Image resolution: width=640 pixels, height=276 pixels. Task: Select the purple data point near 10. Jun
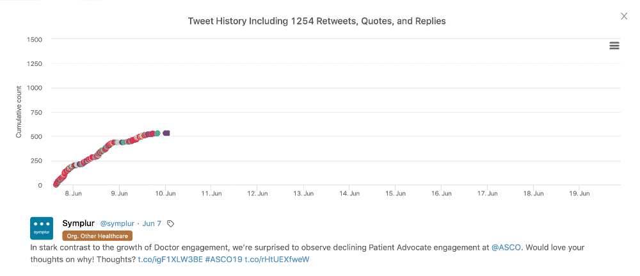166,133
